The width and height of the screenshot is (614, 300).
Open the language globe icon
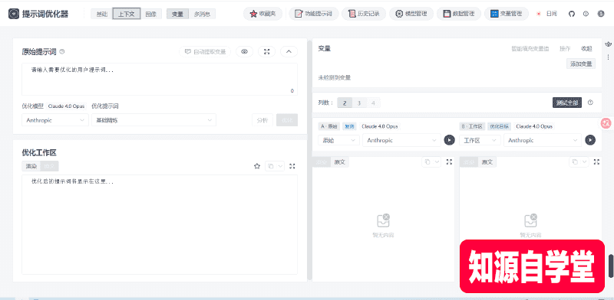pos(601,14)
